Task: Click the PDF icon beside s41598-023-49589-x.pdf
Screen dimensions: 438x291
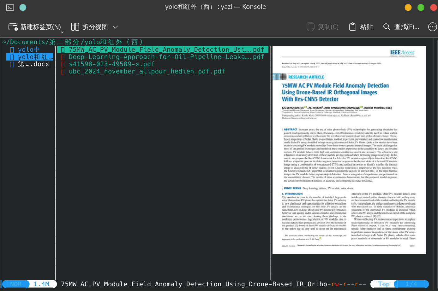Action: tap(63, 64)
